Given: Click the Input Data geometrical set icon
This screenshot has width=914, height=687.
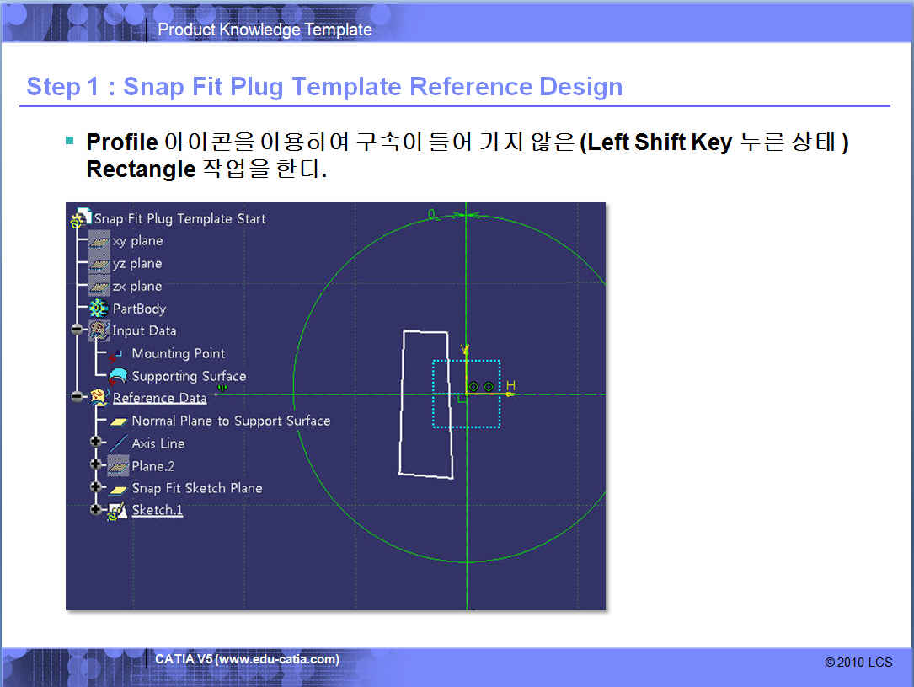Looking at the screenshot, I should (99, 331).
